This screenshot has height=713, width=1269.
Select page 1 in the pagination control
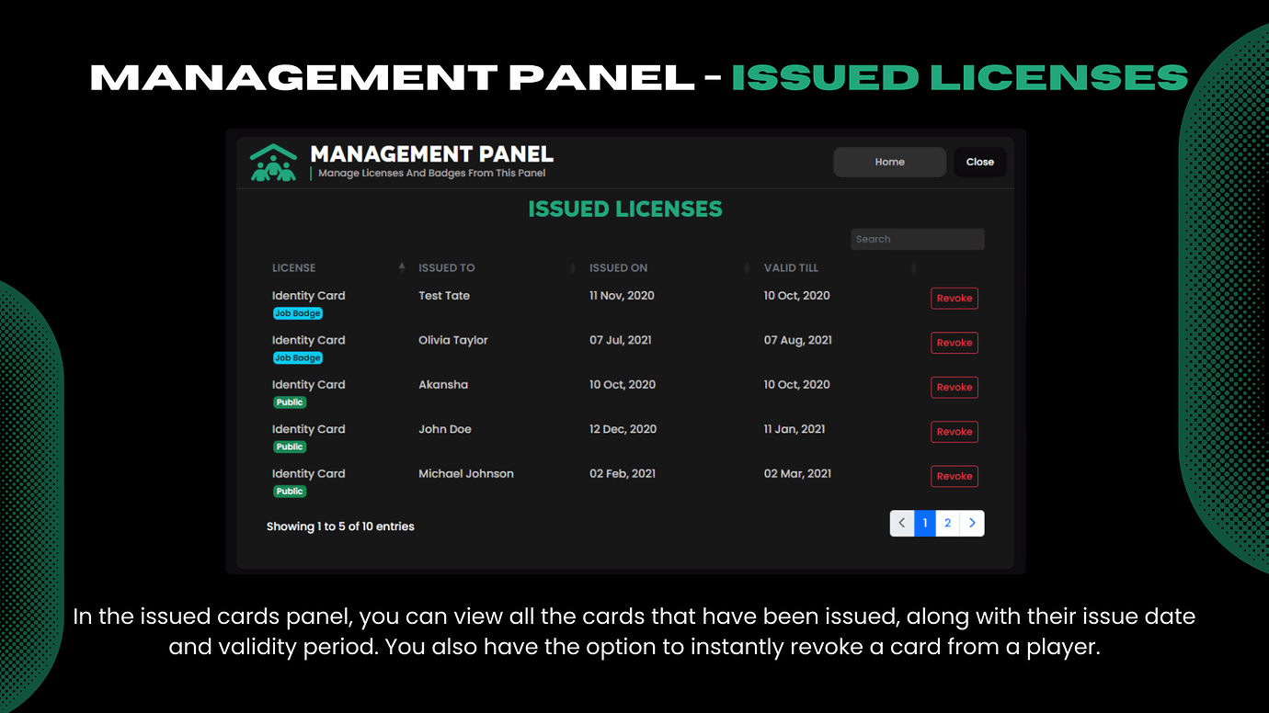(x=924, y=523)
